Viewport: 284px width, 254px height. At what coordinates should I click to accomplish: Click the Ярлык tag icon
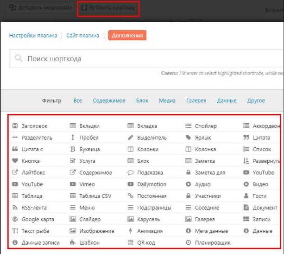[x=189, y=138]
